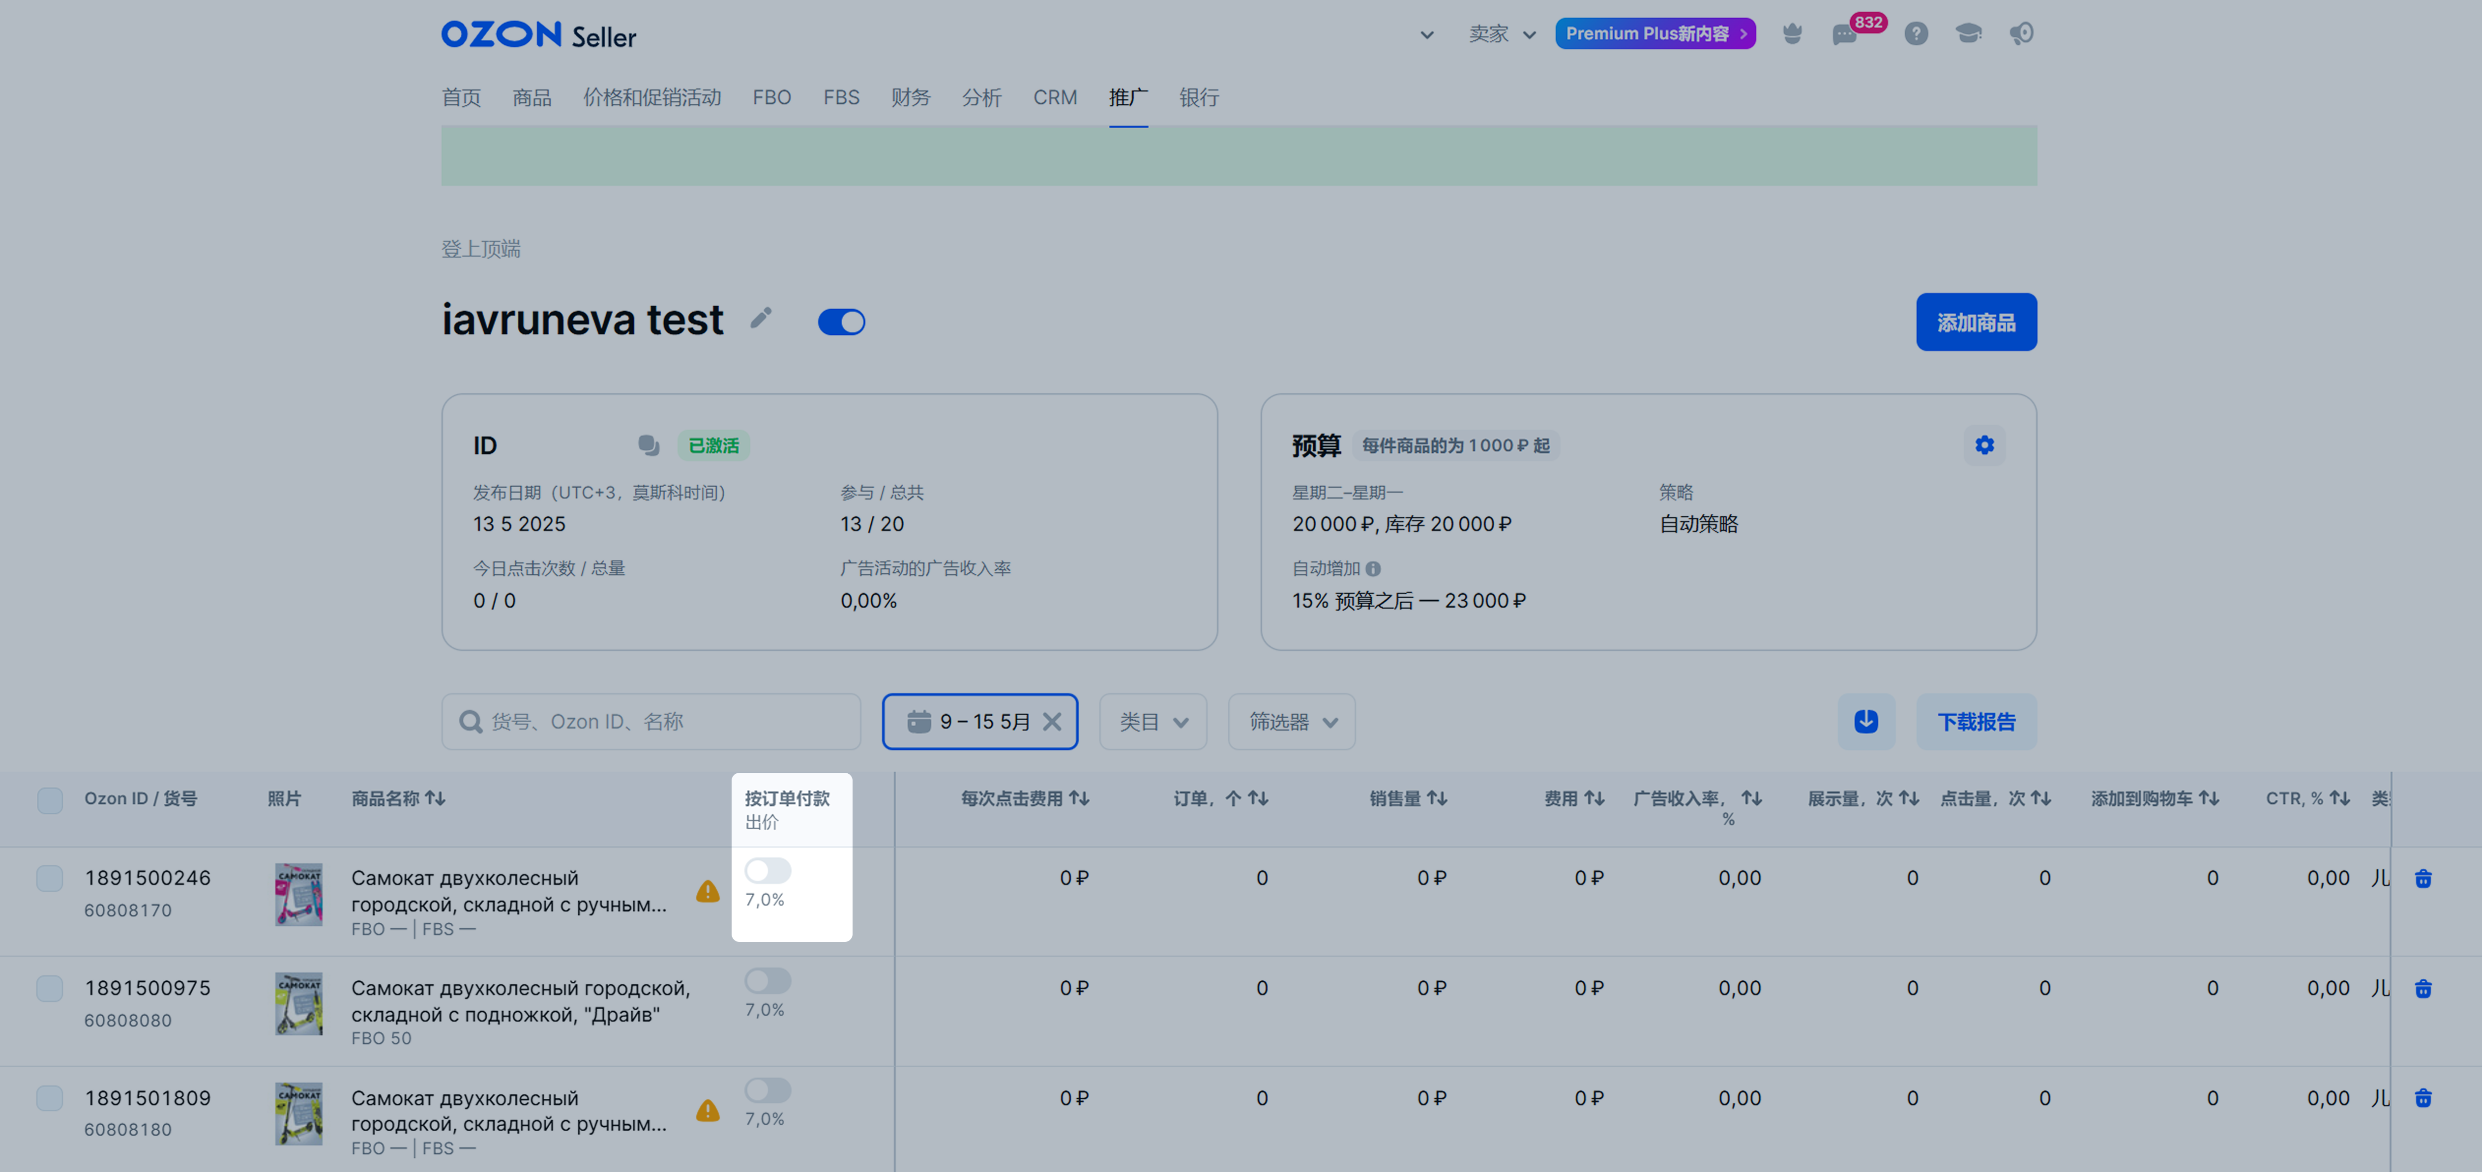Open the 筛选器 filter dropdown
2482x1172 pixels.
(x=1291, y=721)
